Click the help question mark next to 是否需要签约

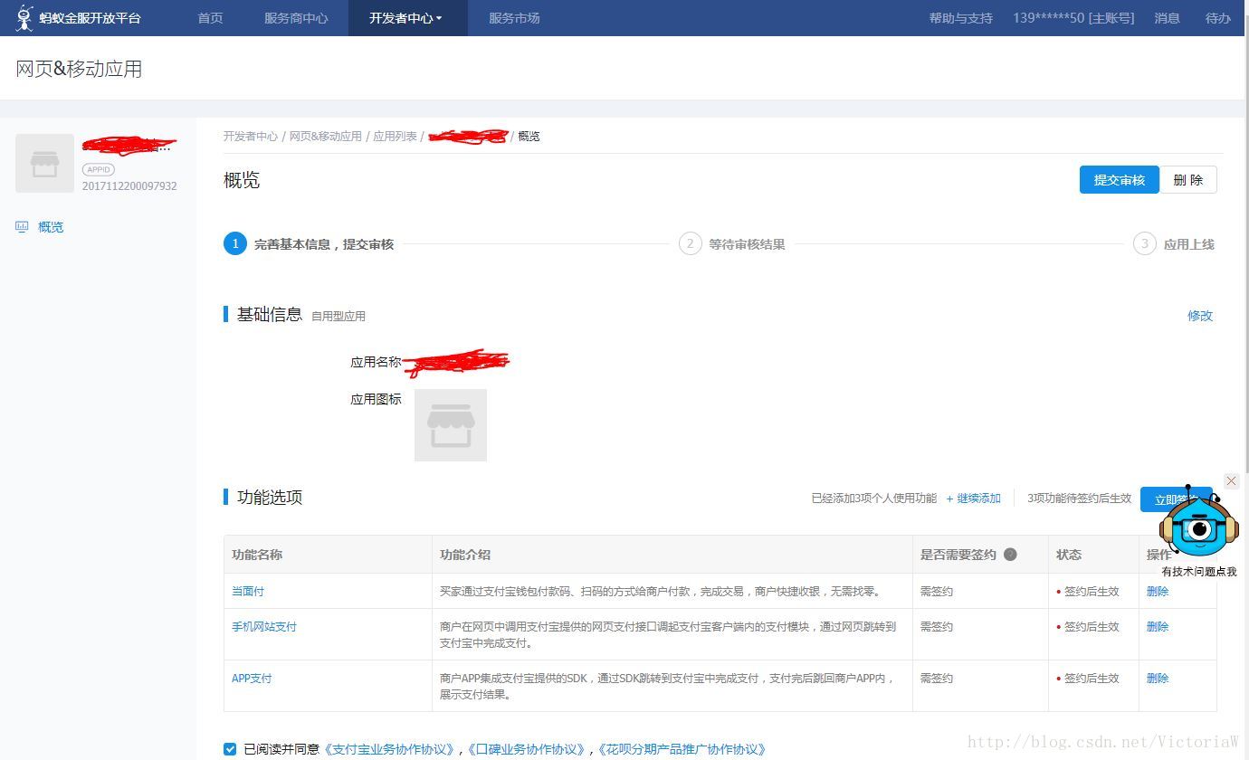[x=1011, y=555]
